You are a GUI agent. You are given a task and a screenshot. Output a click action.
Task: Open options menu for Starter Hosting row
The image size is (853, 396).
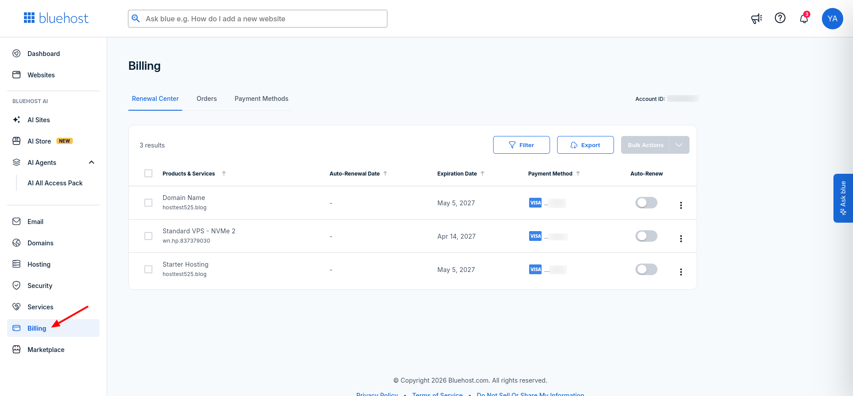click(681, 272)
